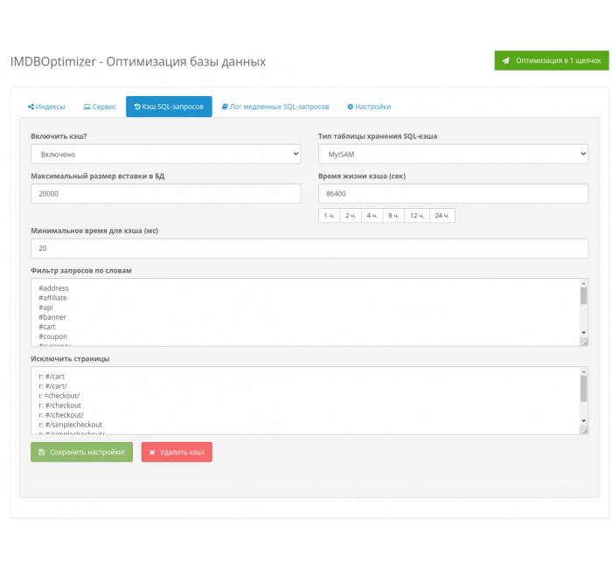Image resolution: width=612 pixels, height=568 pixels.
Task: Click the scrollbar thumb in word filter box
Action: coord(583,296)
